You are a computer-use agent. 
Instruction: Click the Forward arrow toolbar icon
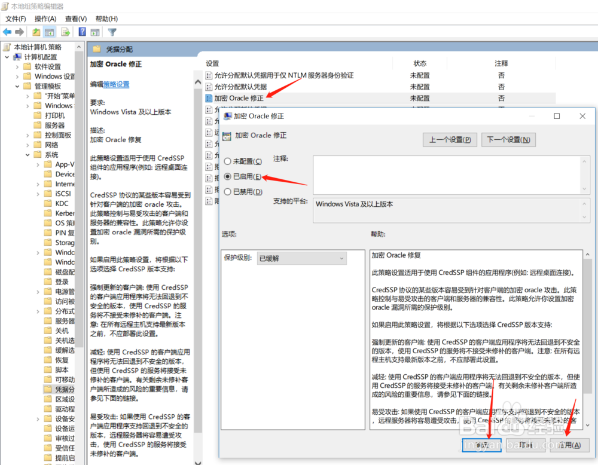click(x=20, y=32)
